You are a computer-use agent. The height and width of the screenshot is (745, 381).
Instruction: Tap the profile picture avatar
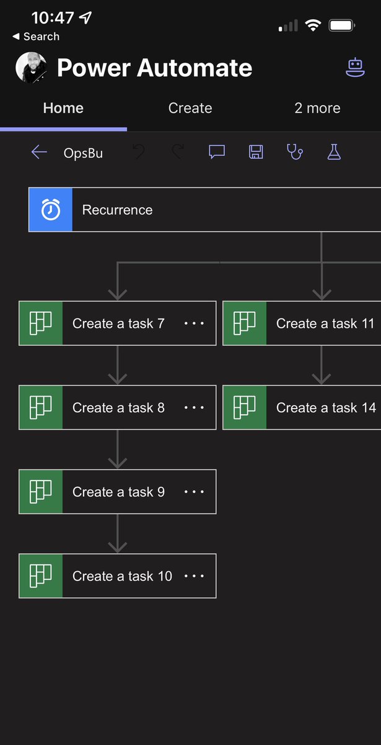31,67
